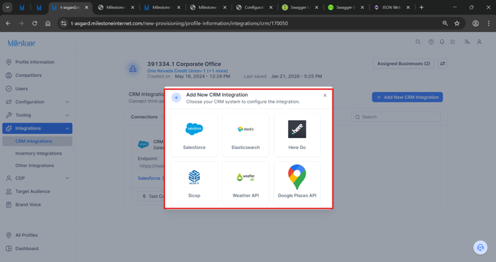The height and width of the screenshot is (262, 496).
Task: Open the help question mark icon
Action: 431,42
